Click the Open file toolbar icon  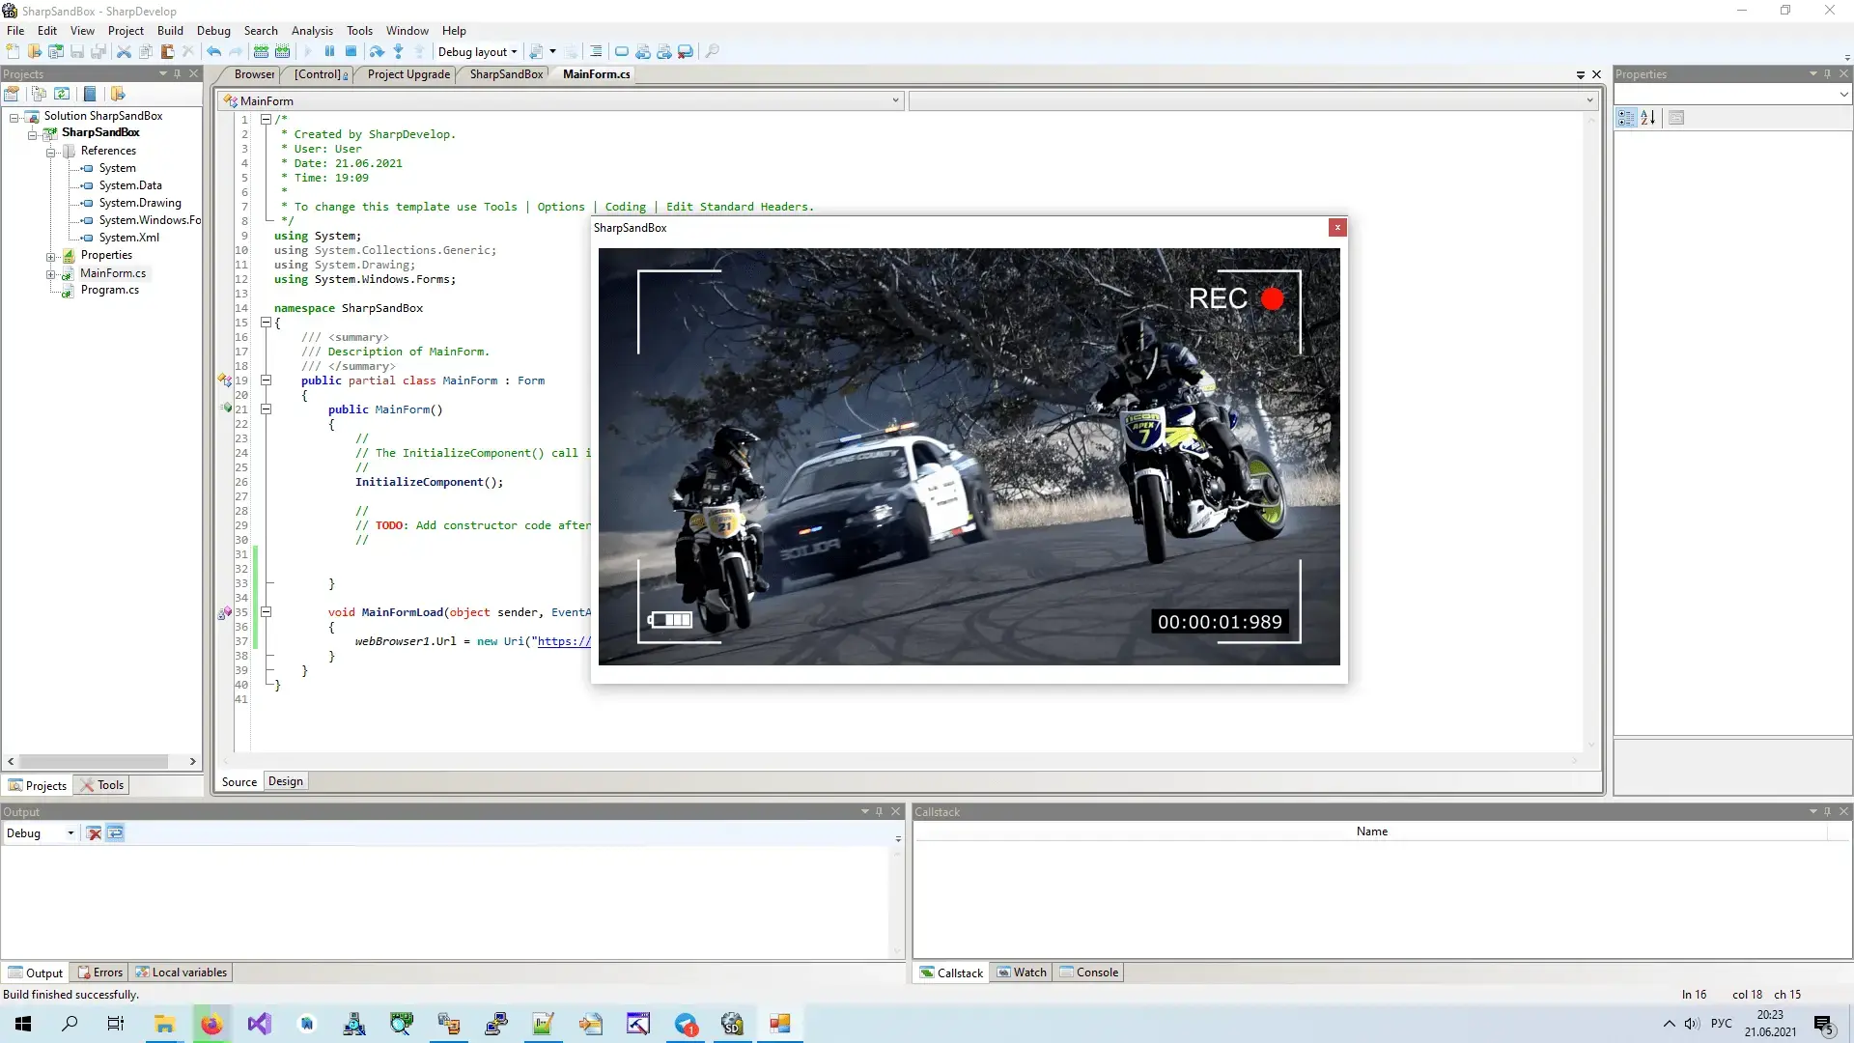(x=35, y=51)
